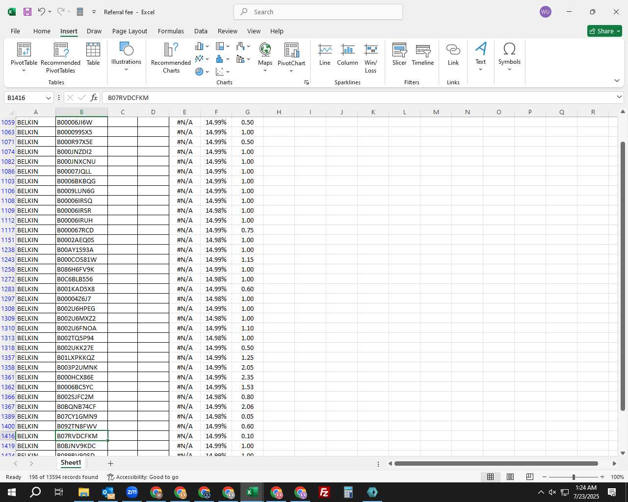This screenshot has height=502, width=628.
Task: Open Zoom from the taskbar
Action: (x=131, y=492)
